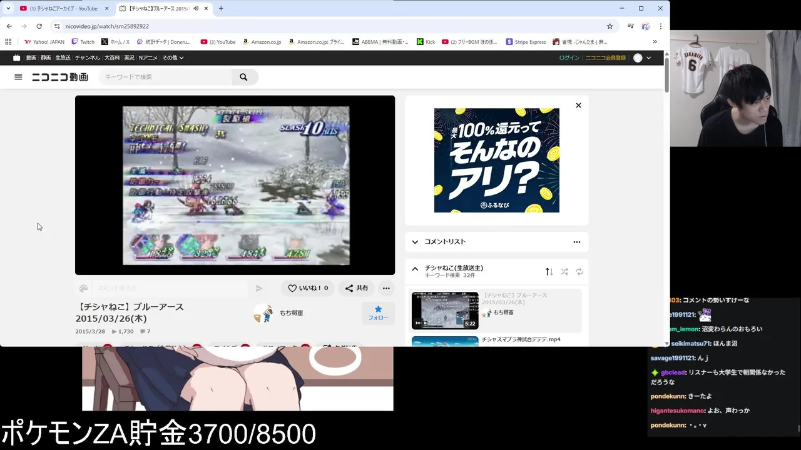Open the ブルーアース 5:22 playlist thumbnail
Image resolution: width=801 pixels, height=450 pixels.
click(445, 311)
